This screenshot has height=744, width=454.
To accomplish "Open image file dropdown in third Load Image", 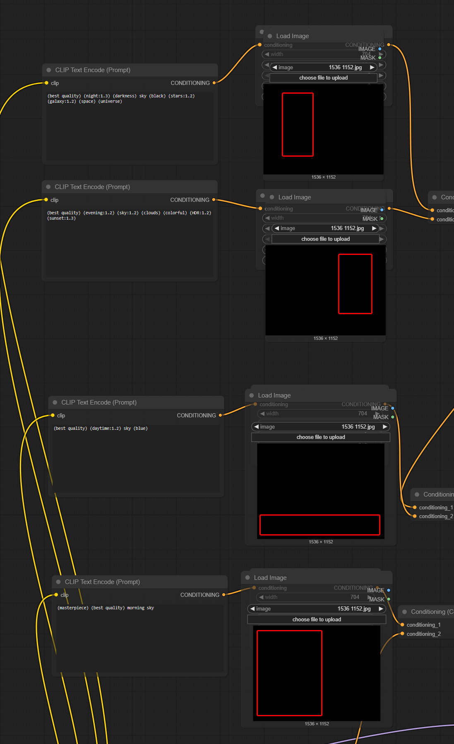I will [321, 427].
